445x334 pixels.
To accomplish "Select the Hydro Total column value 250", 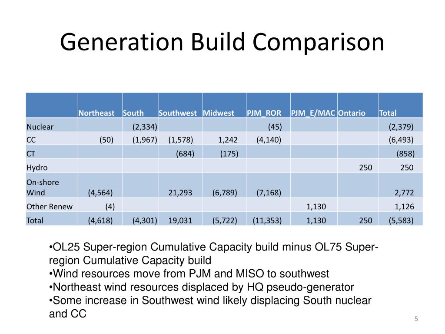I will click(407, 168).
